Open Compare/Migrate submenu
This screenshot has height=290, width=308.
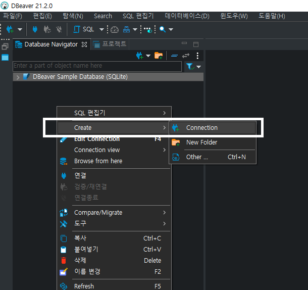click(x=114, y=213)
